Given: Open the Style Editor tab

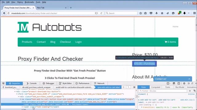Looking at the screenshot, I should [65, 83].
